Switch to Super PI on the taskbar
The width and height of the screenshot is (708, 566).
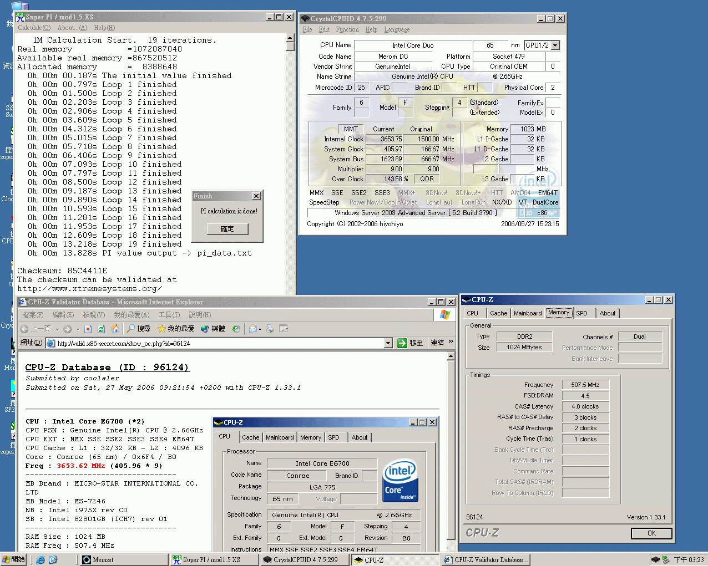214,560
